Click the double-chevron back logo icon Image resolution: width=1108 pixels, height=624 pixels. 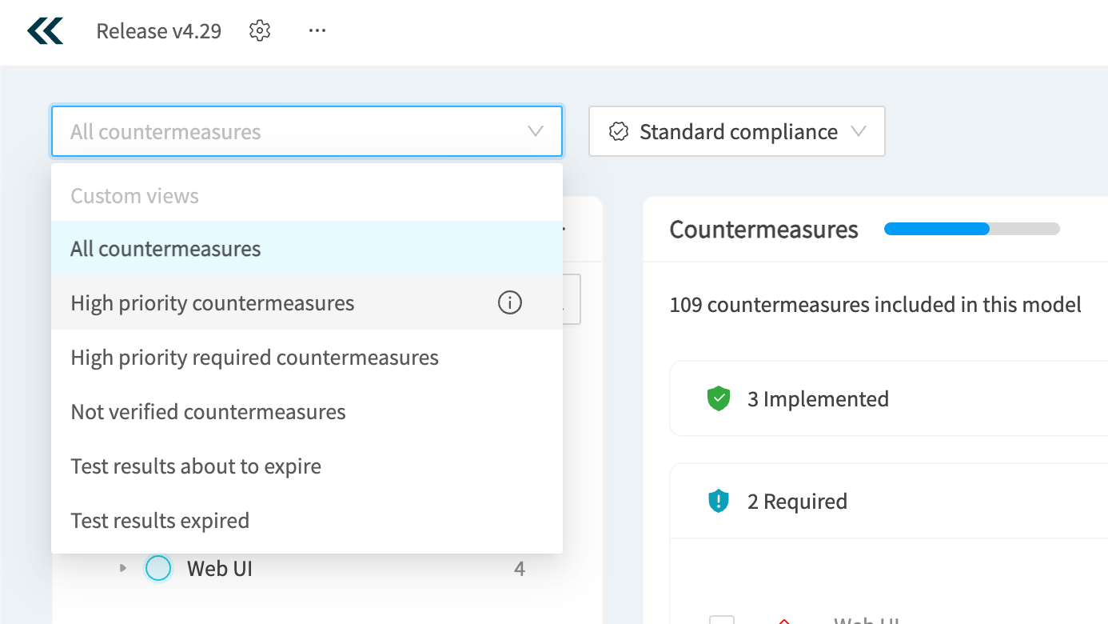coord(45,31)
